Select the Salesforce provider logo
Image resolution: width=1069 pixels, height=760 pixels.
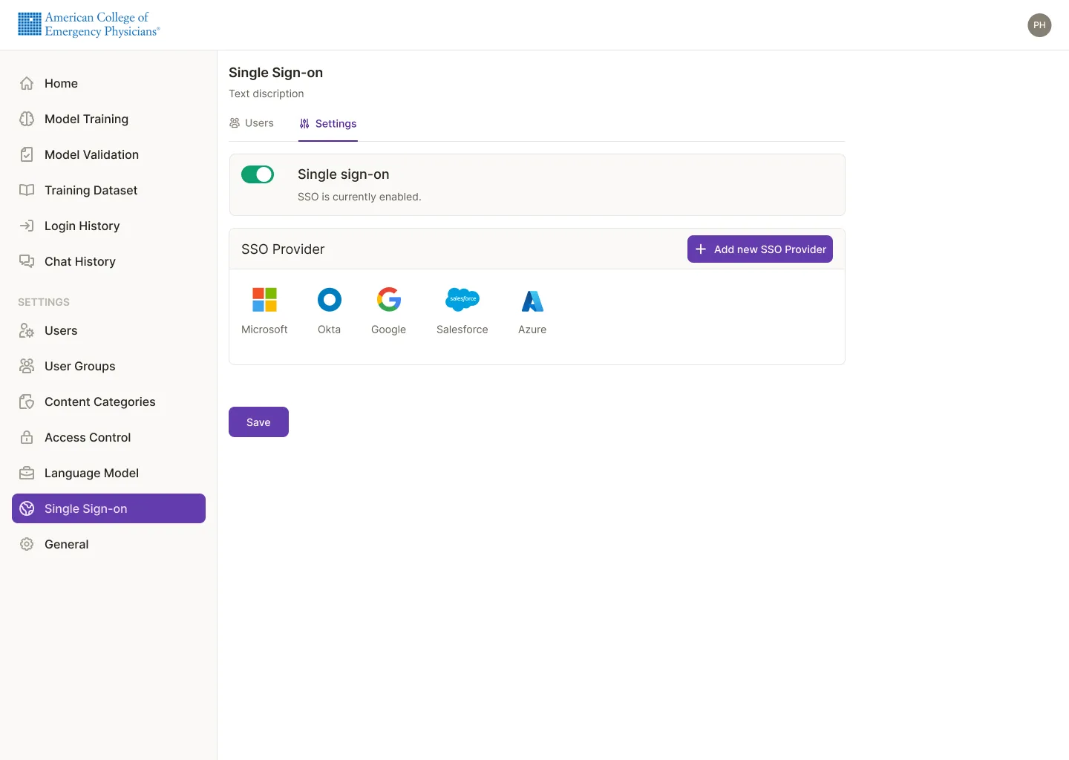462,300
